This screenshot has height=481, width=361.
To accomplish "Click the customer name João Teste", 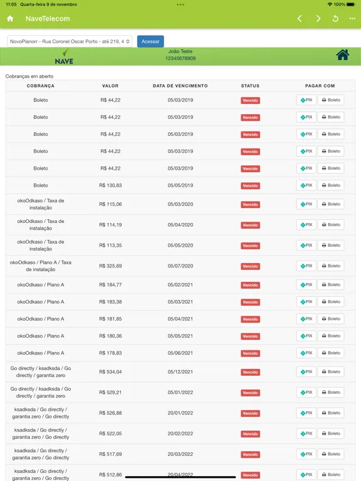I will (180, 51).
